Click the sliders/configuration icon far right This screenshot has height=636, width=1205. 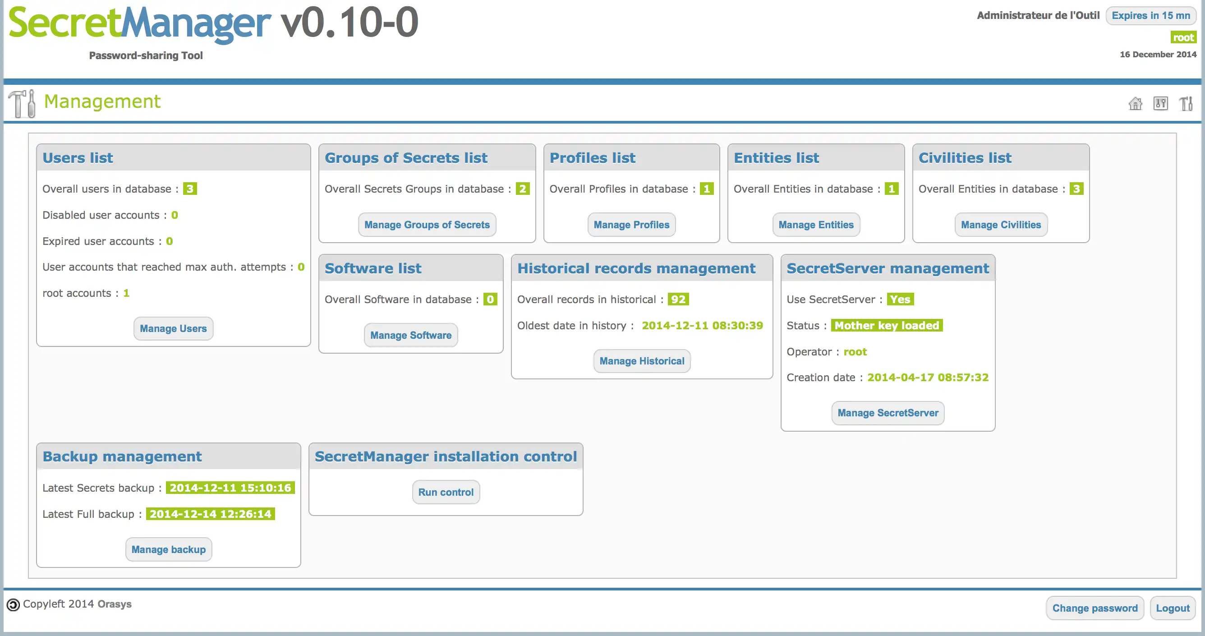[1160, 103]
